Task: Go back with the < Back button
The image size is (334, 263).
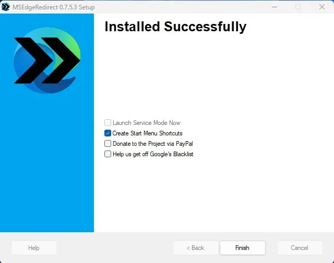Action: point(196,248)
